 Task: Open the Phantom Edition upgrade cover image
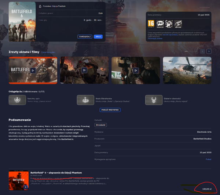pyautogui.click(x=18, y=181)
